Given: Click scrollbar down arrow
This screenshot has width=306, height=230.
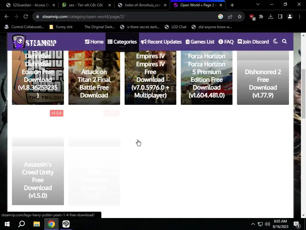Looking at the screenshot, I should pyautogui.click(x=303, y=215).
